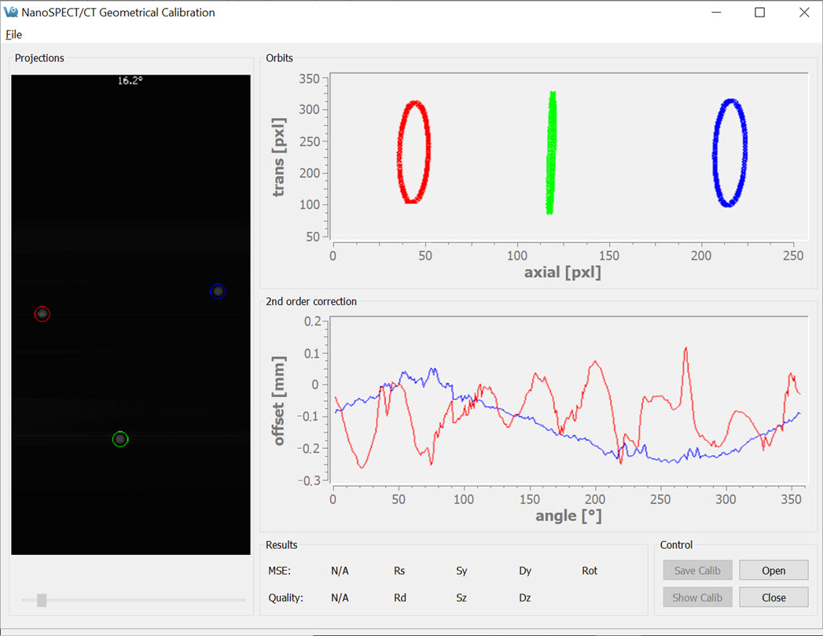This screenshot has height=636, width=823.
Task: Click the Open button in Control
Action: tap(773, 571)
